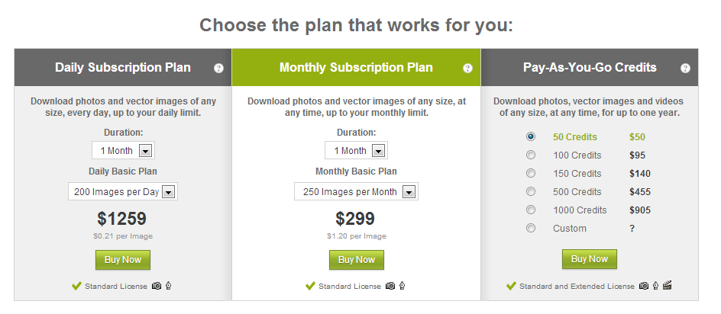The width and height of the screenshot is (721, 314).
Task: Select the 100 Credits radio option
Action: pyautogui.click(x=531, y=155)
